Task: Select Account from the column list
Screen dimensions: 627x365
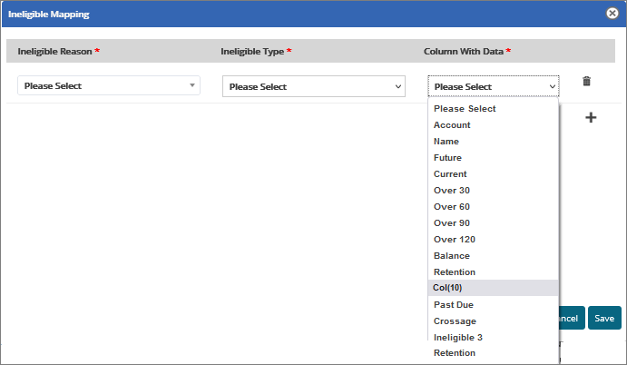Action: point(452,125)
